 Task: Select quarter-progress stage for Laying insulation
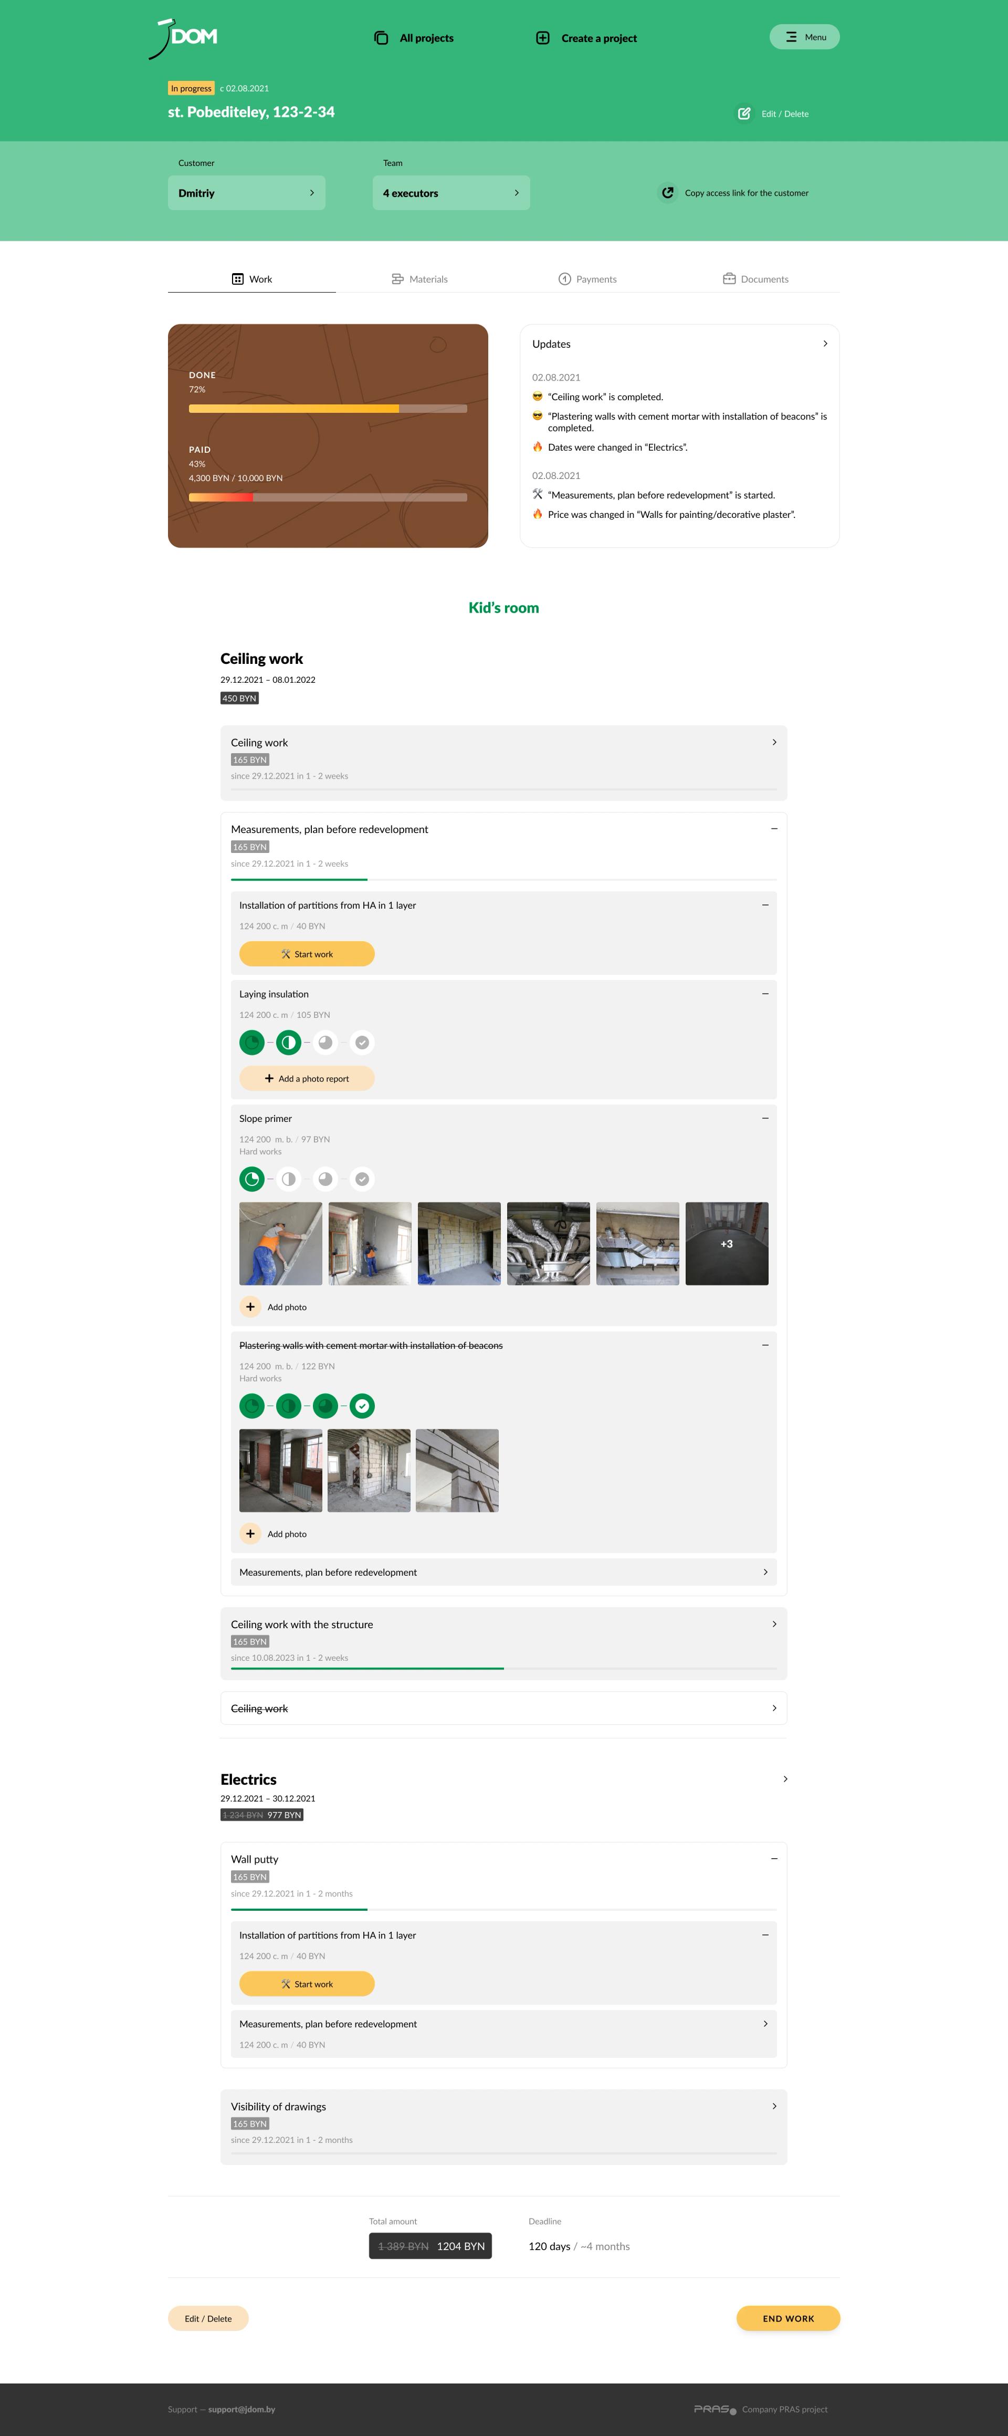pyautogui.click(x=251, y=1042)
